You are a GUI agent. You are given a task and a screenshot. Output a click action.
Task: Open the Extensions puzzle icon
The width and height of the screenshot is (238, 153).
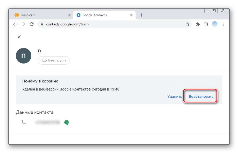(x=198, y=24)
